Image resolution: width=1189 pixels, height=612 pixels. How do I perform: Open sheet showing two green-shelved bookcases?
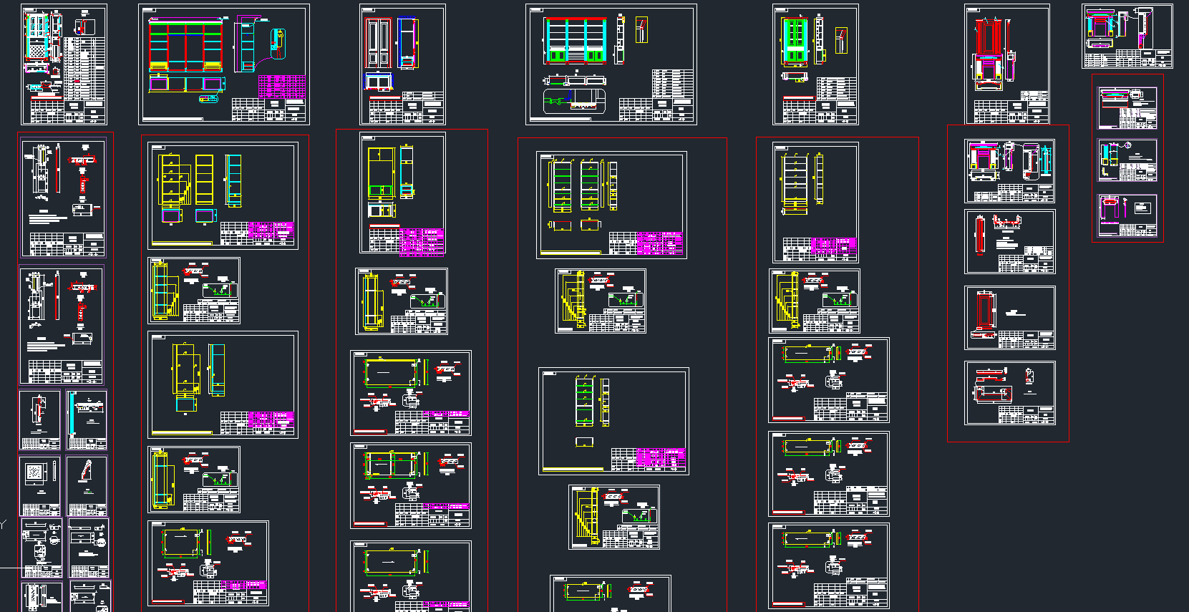tap(611, 205)
